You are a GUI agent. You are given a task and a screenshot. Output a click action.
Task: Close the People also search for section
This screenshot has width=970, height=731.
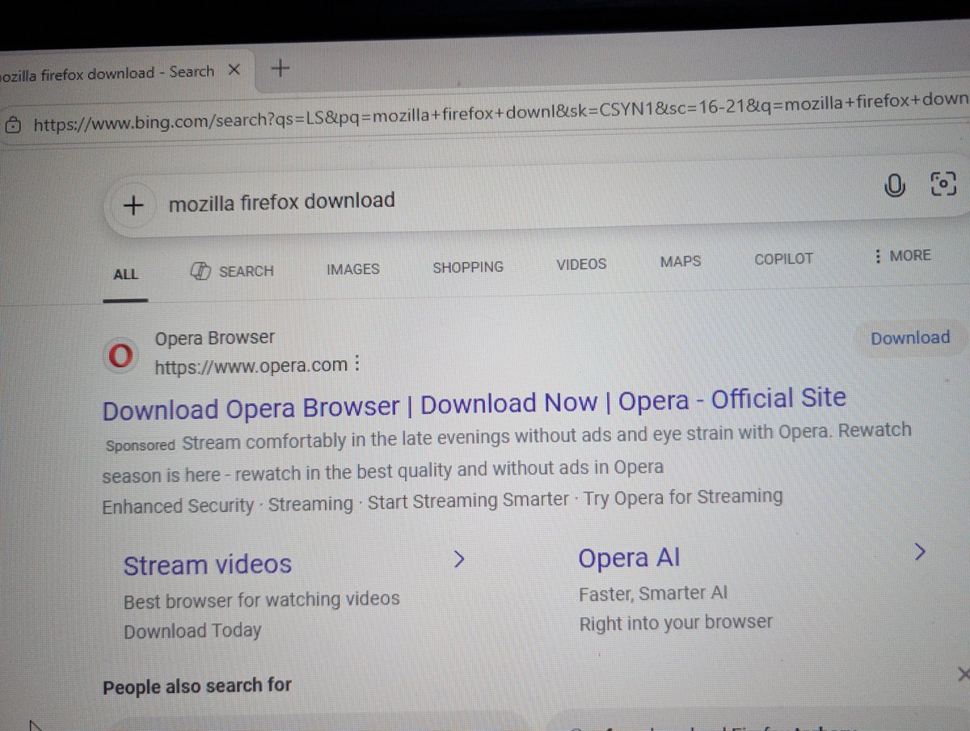coord(962,674)
